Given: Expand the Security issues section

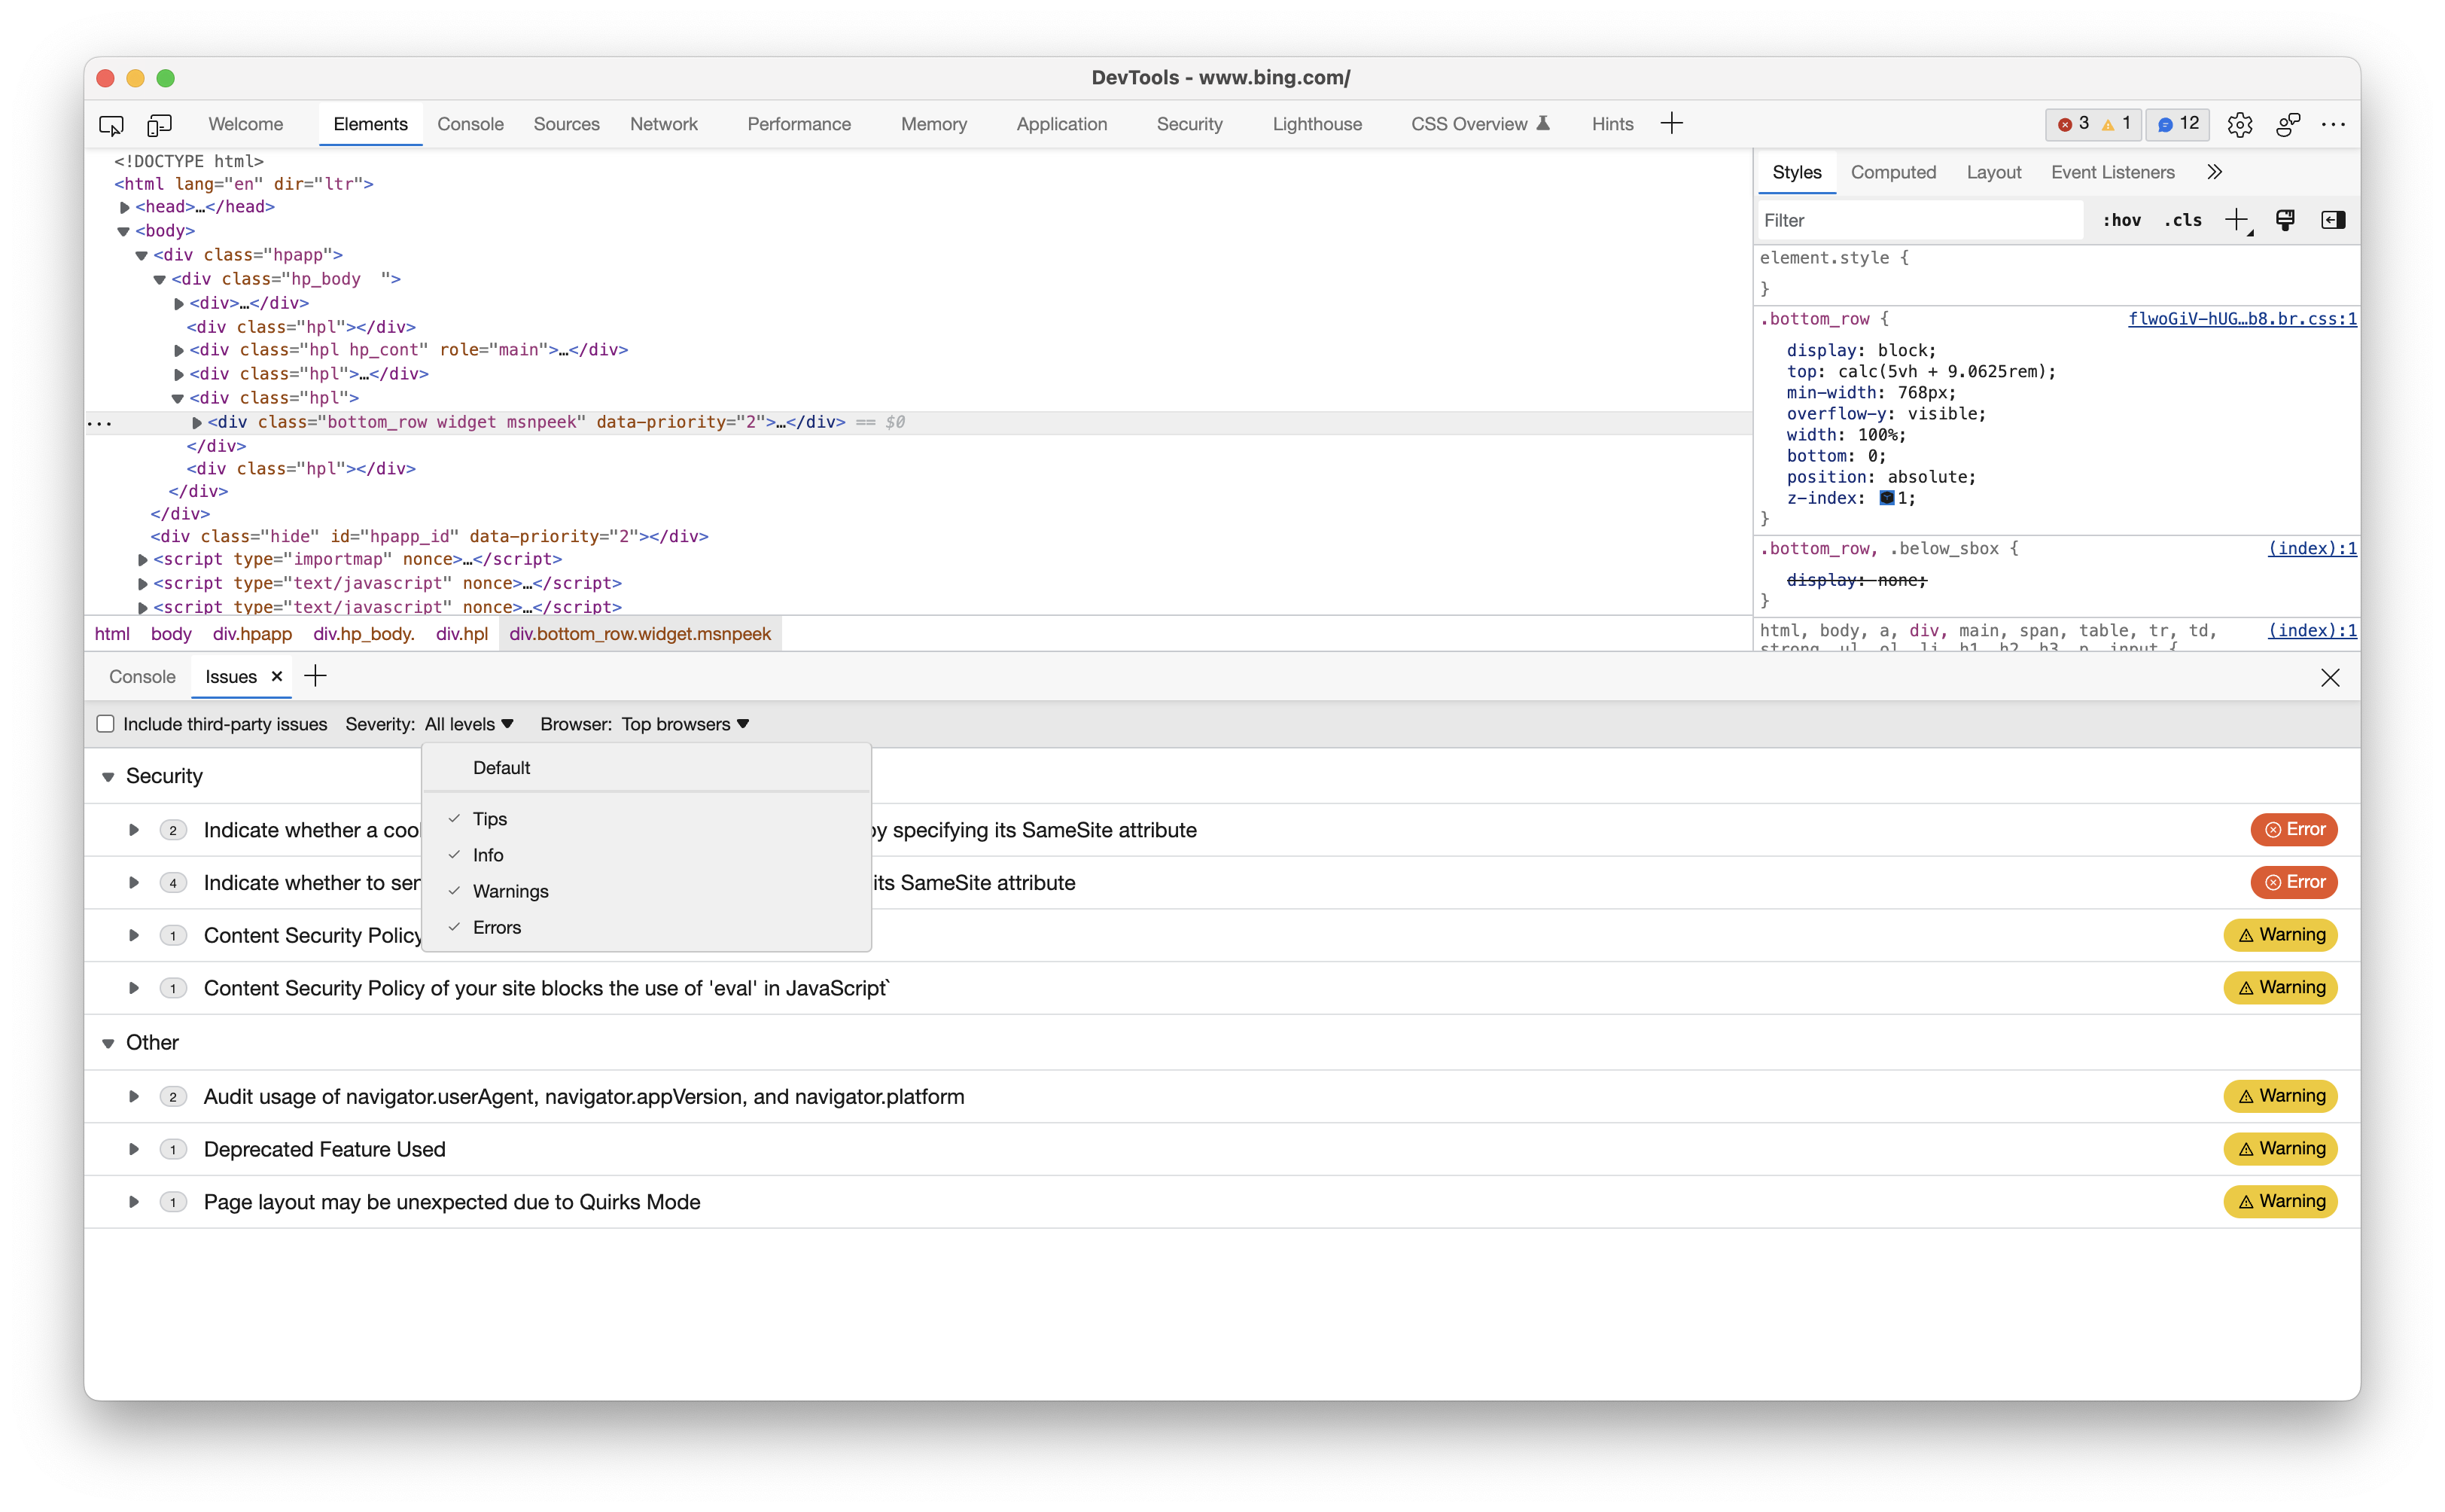Looking at the screenshot, I should pyautogui.click(x=111, y=777).
